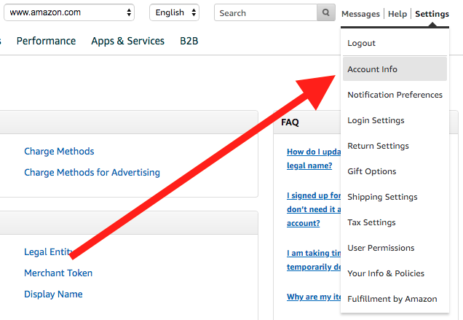Screen dimensions: 463x320
Task: Open Gift Options from the menu
Action: click(372, 171)
